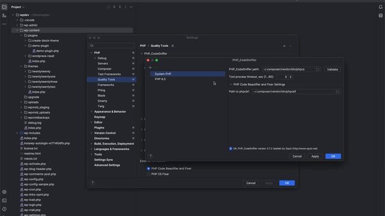Collapse the PHP settings node
The width and height of the screenshot is (385, 216).
91,53
